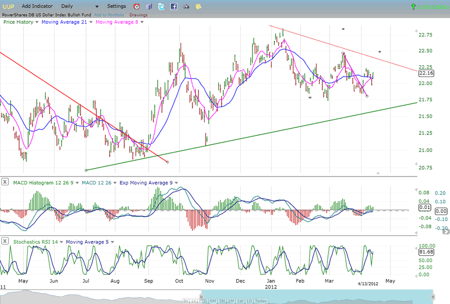The image size is (450, 304).
Task: Share chart via Twitter icon
Action: (161, 6)
